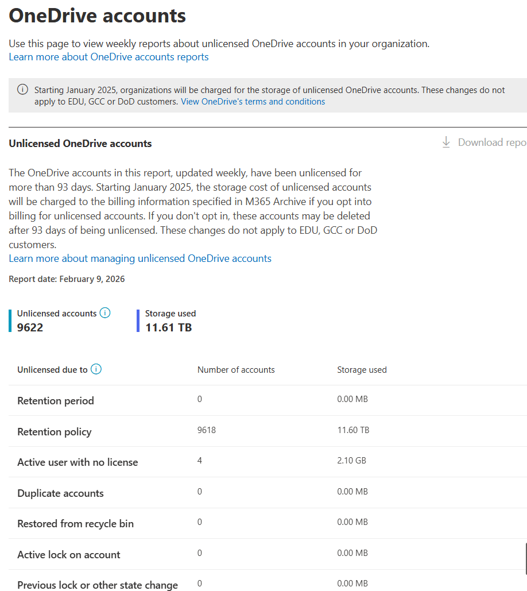
Task: Select the Active user with no license row
Action: (268, 462)
